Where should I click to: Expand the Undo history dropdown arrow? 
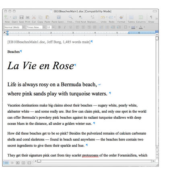coord(107,17)
